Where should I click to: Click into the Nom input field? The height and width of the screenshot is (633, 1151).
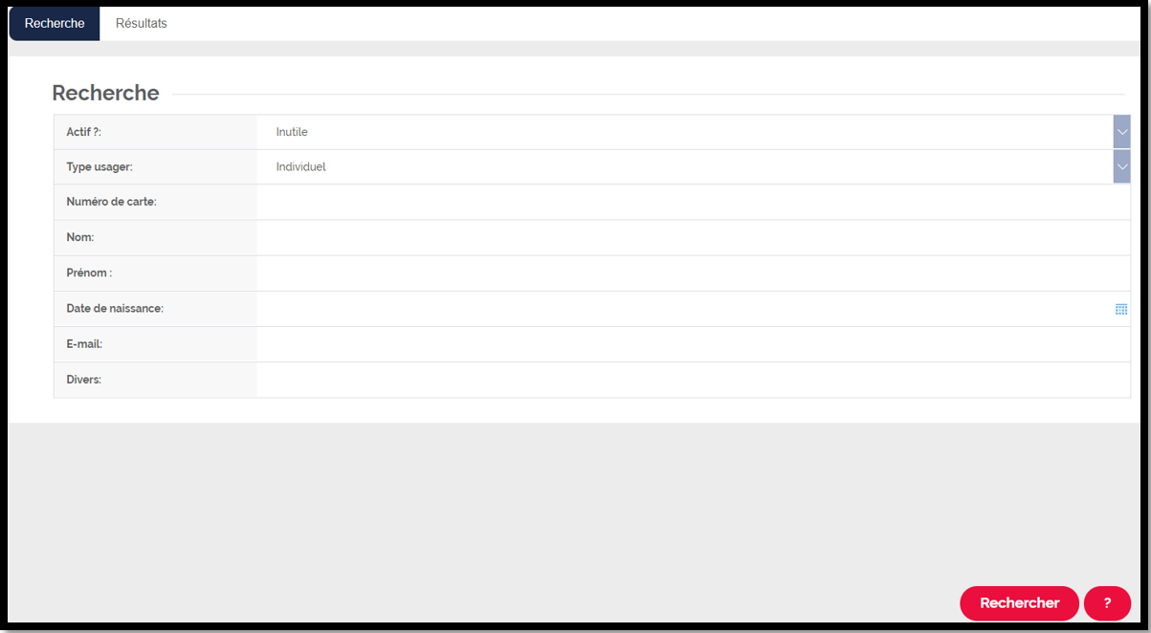[x=694, y=237]
